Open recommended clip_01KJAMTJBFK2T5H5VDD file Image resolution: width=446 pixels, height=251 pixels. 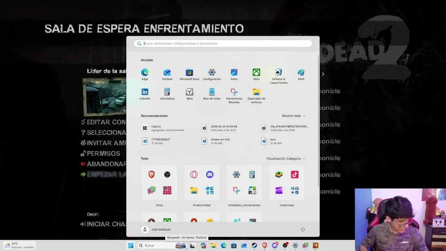[x=285, y=128]
